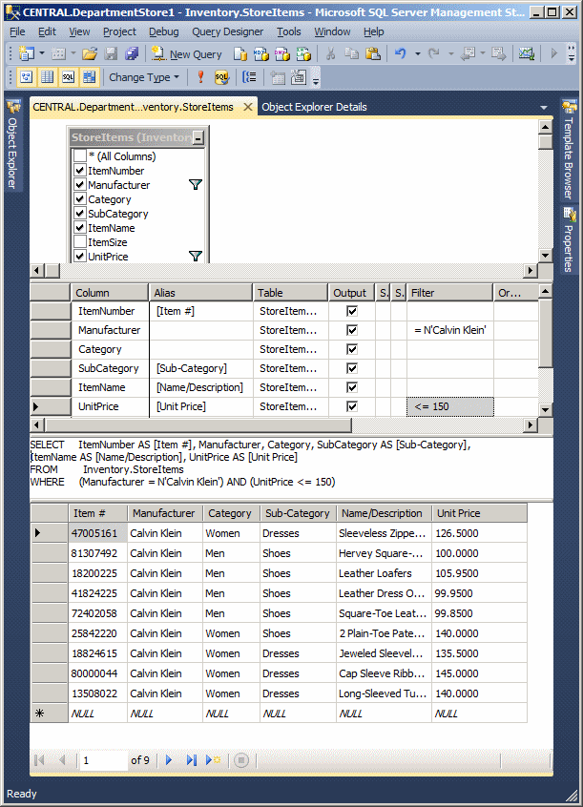Click the diagram pane vertical scrollbar down arrow
The width and height of the screenshot is (583, 807).
[x=546, y=256]
